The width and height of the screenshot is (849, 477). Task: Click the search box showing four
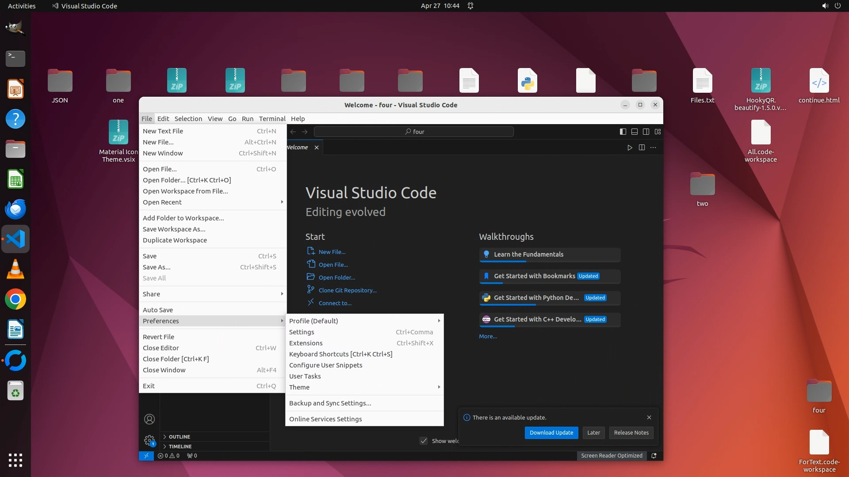pos(414,132)
